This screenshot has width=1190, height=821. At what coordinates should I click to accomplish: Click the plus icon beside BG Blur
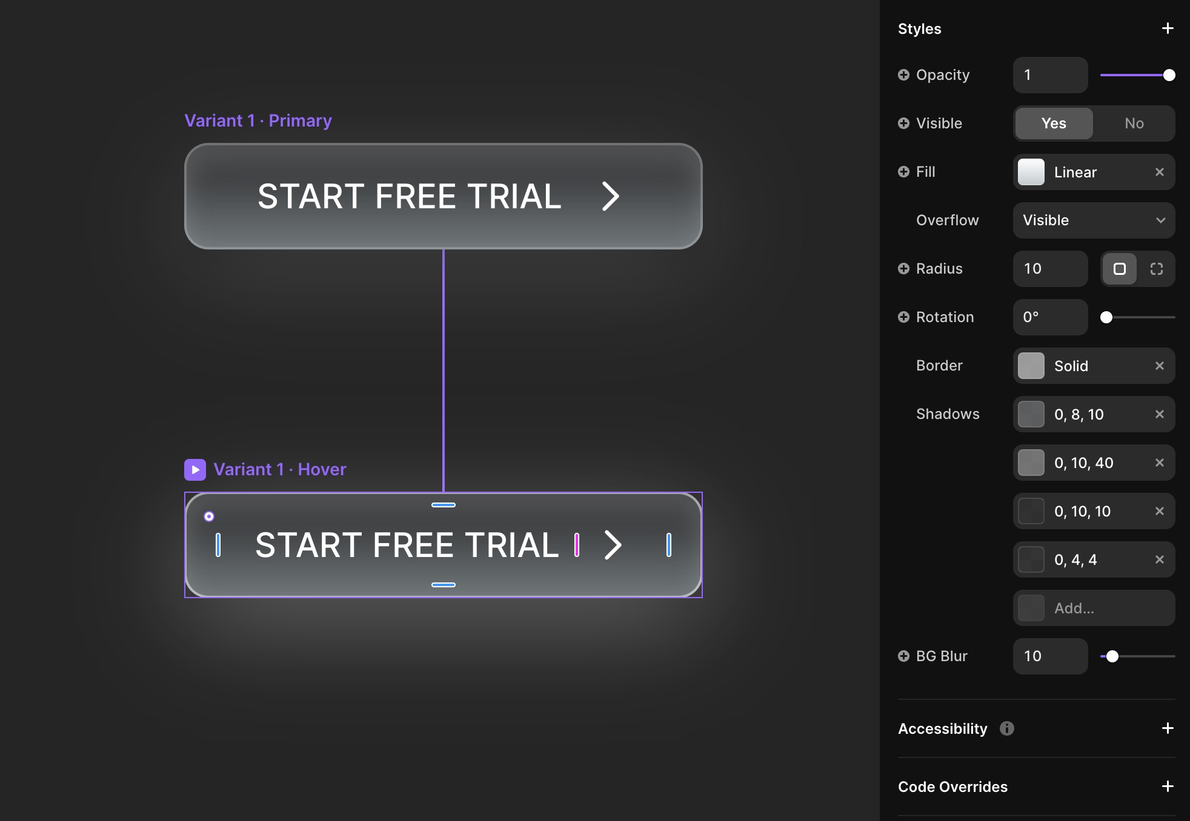903,656
